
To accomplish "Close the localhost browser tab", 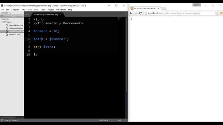I will (x=159, y=8).
